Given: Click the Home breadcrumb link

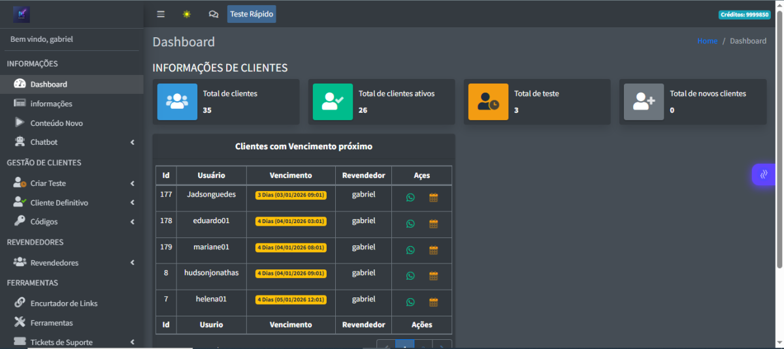Looking at the screenshot, I should click(707, 41).
